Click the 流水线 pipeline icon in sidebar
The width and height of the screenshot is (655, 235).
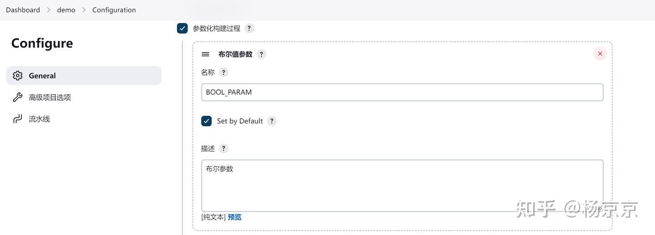pos(17,119)
